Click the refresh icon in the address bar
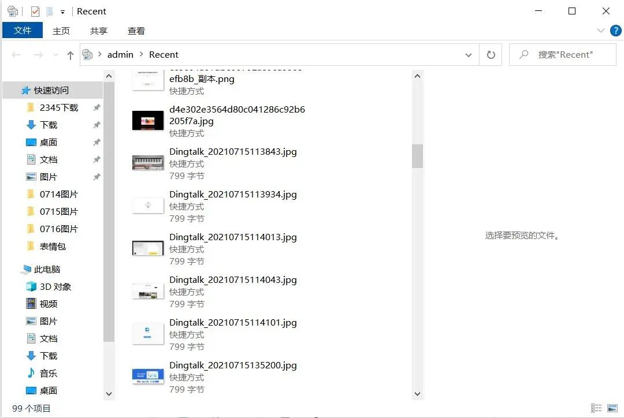The width and height of the screenshot is (624, 418). 491,54
